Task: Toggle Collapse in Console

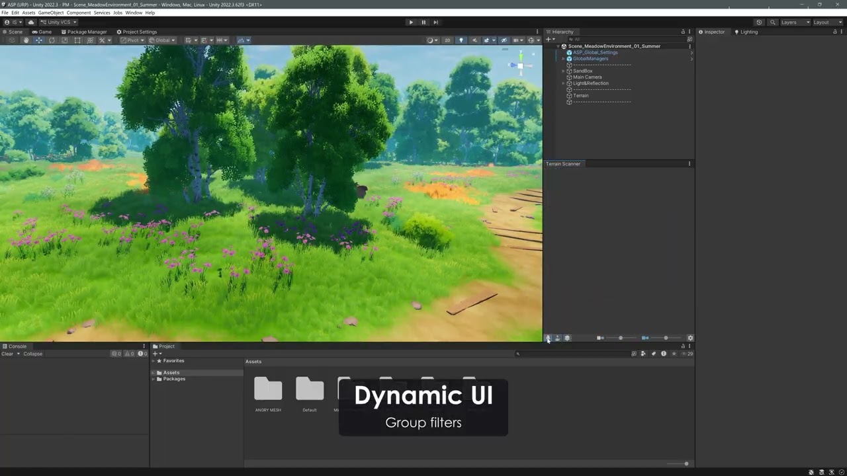Action: coord(33,354)
